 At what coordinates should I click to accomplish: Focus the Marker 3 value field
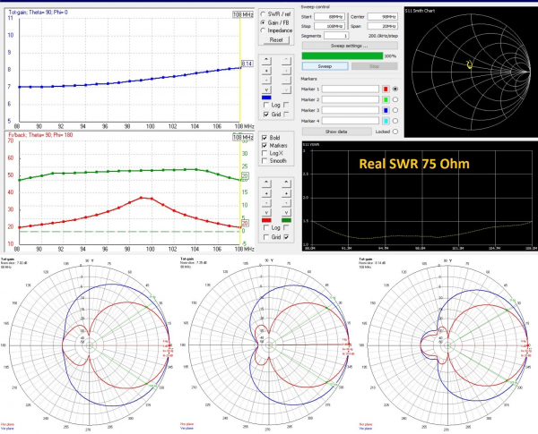coord(351,110)
